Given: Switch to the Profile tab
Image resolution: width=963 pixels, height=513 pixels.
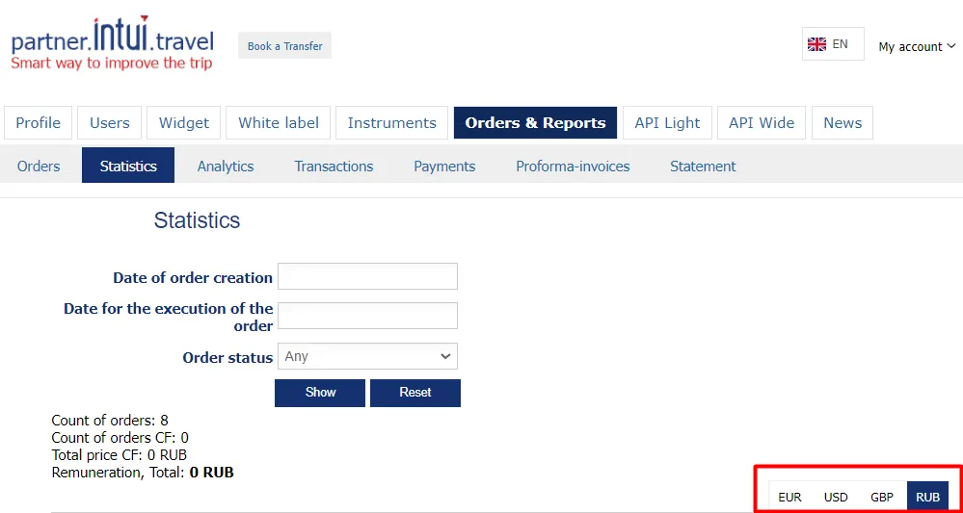Looking at the screenshot, I should coord(39,123).
